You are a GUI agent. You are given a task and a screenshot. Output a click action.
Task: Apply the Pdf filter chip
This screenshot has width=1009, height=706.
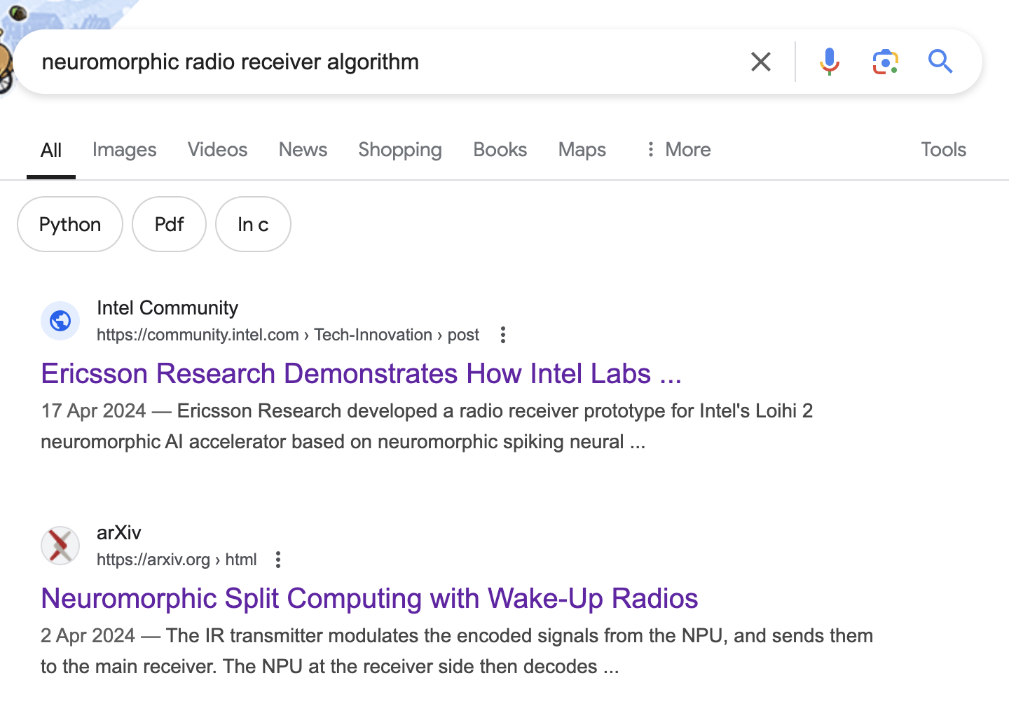169,224
